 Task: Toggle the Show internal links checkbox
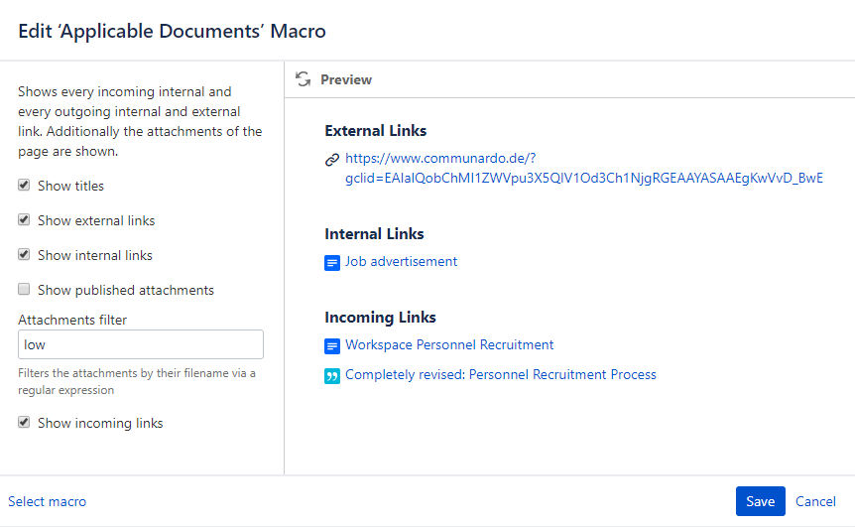tap(24, 255)
